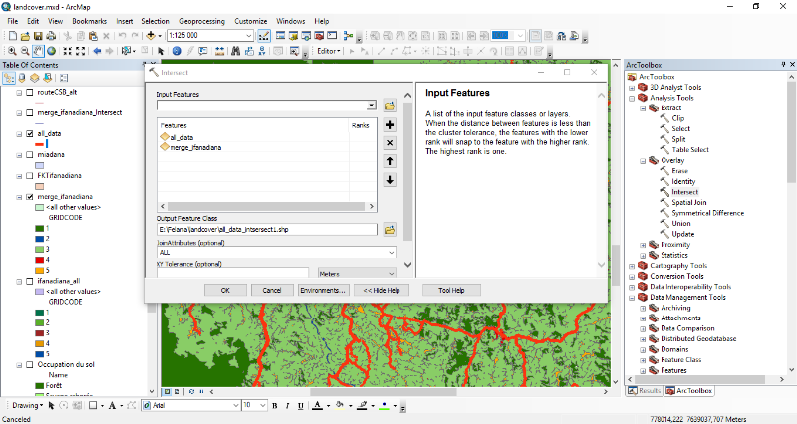Click OK to run Intersect
This screenshot has width=797, height=424.
coord(225,290)
